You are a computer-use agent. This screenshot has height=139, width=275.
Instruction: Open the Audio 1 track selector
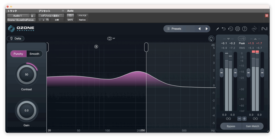pyautogui.click(x=18, y=16)
